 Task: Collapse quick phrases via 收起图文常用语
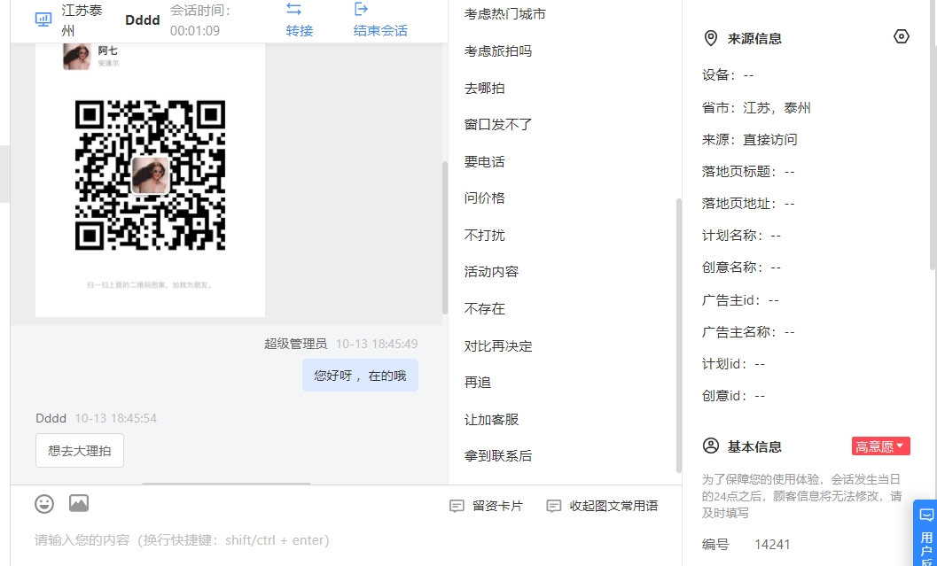(603, 507)
